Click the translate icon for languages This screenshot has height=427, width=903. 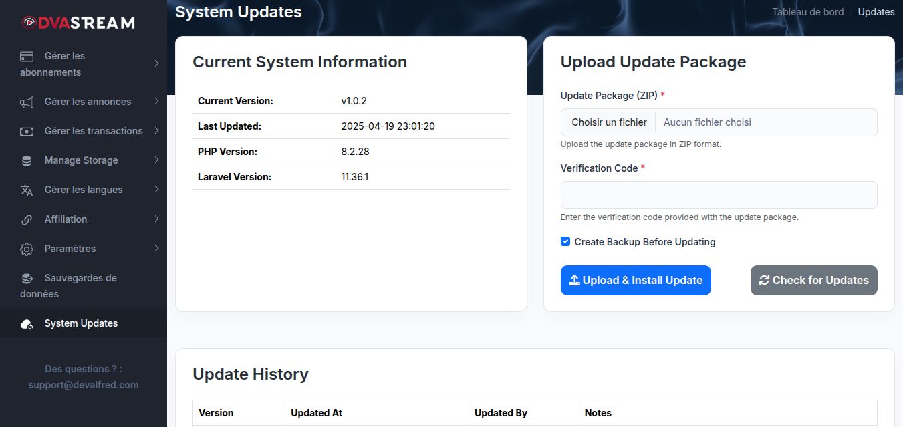[x=27, y=190]
